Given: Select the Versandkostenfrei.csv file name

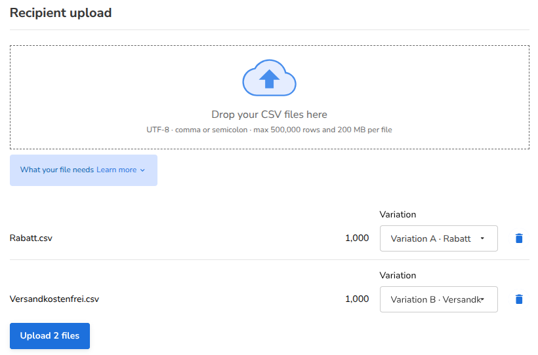Looking at the screenshot, I should [54, 299].
